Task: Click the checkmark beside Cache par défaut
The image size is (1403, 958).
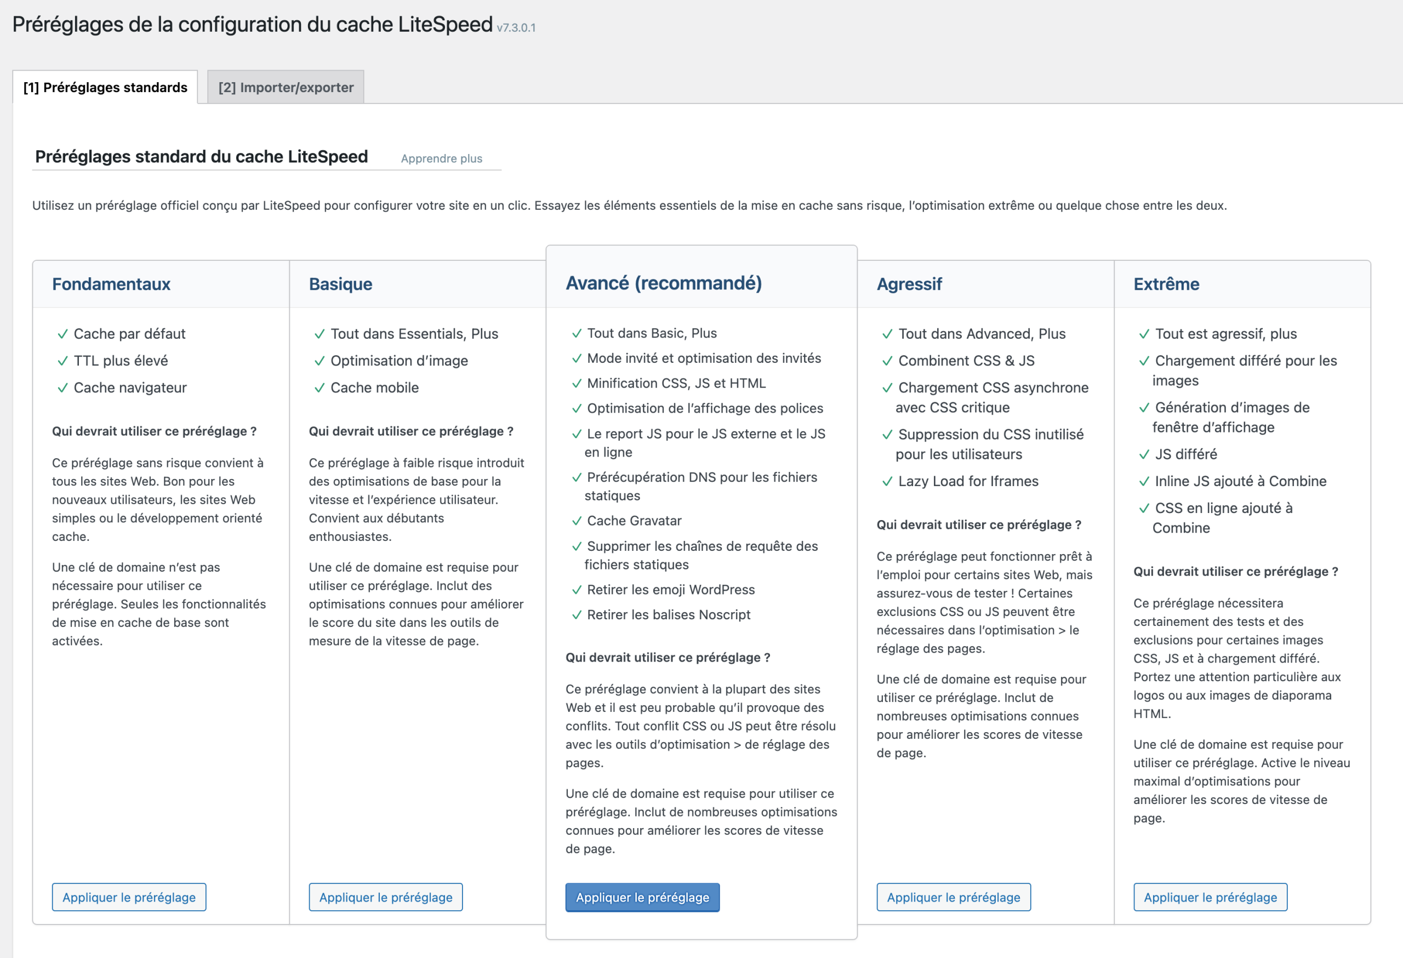Action: (x=62, y=334)
